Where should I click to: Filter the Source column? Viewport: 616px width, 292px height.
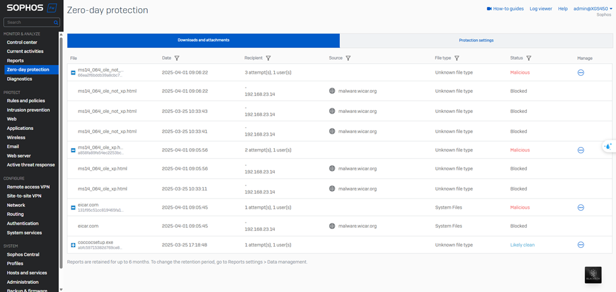pos(349,58)
